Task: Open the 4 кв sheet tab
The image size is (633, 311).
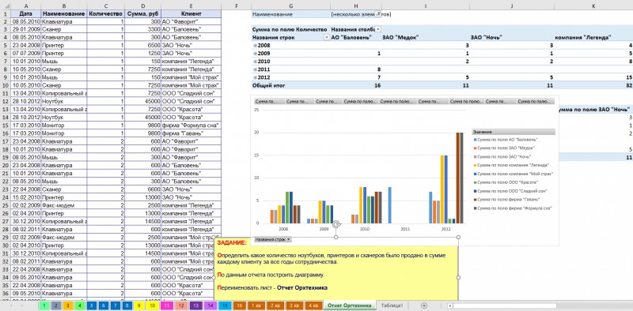Action: point(313,305)
